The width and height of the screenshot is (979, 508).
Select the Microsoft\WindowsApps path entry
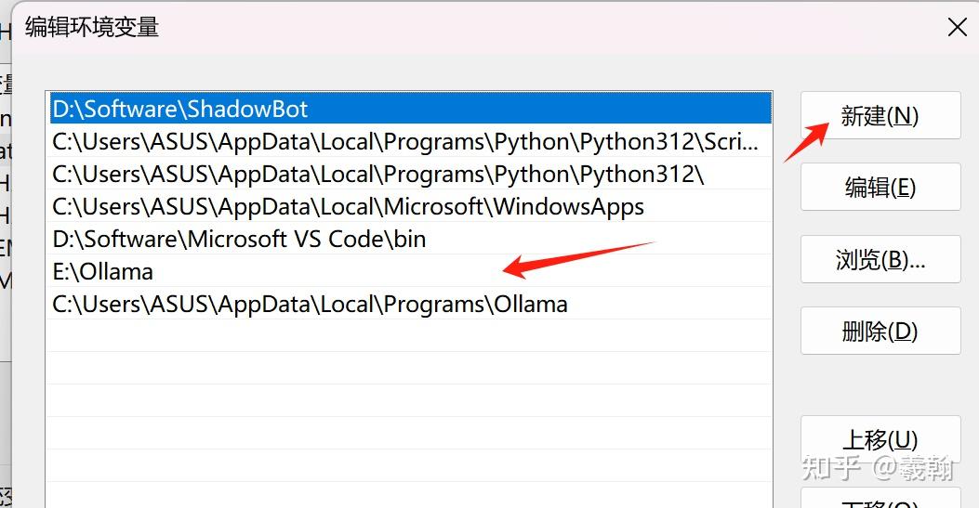pos(410,206)
